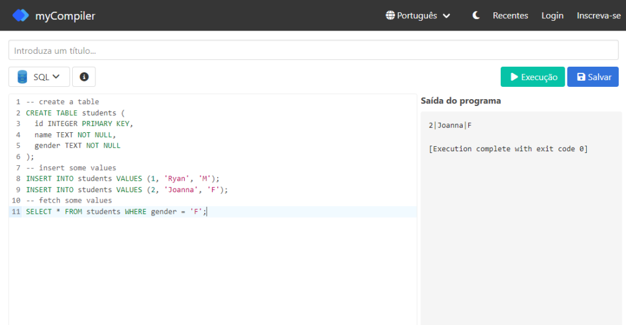Viewport: 626px width, 325px height.
Task: Click the myCompiler brand name
Action: [65, 16]
